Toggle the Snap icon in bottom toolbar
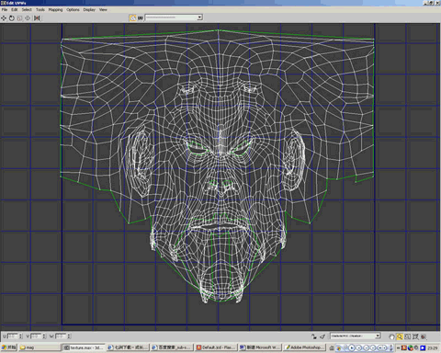 click(424, 336)
